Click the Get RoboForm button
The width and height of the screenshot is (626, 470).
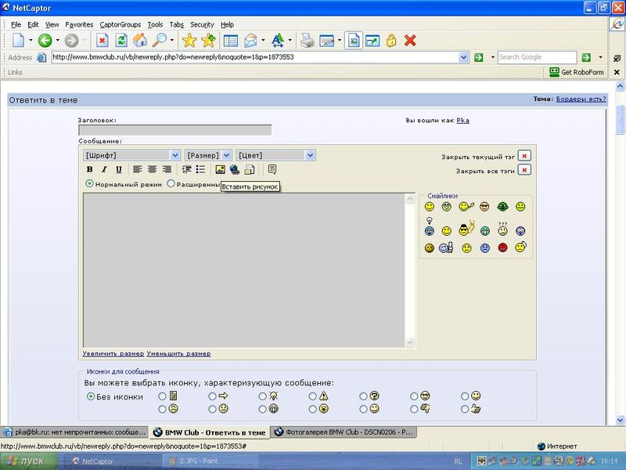(x=577, y=72)
